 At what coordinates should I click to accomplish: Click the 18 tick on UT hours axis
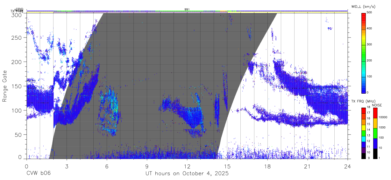coord(267,166)
